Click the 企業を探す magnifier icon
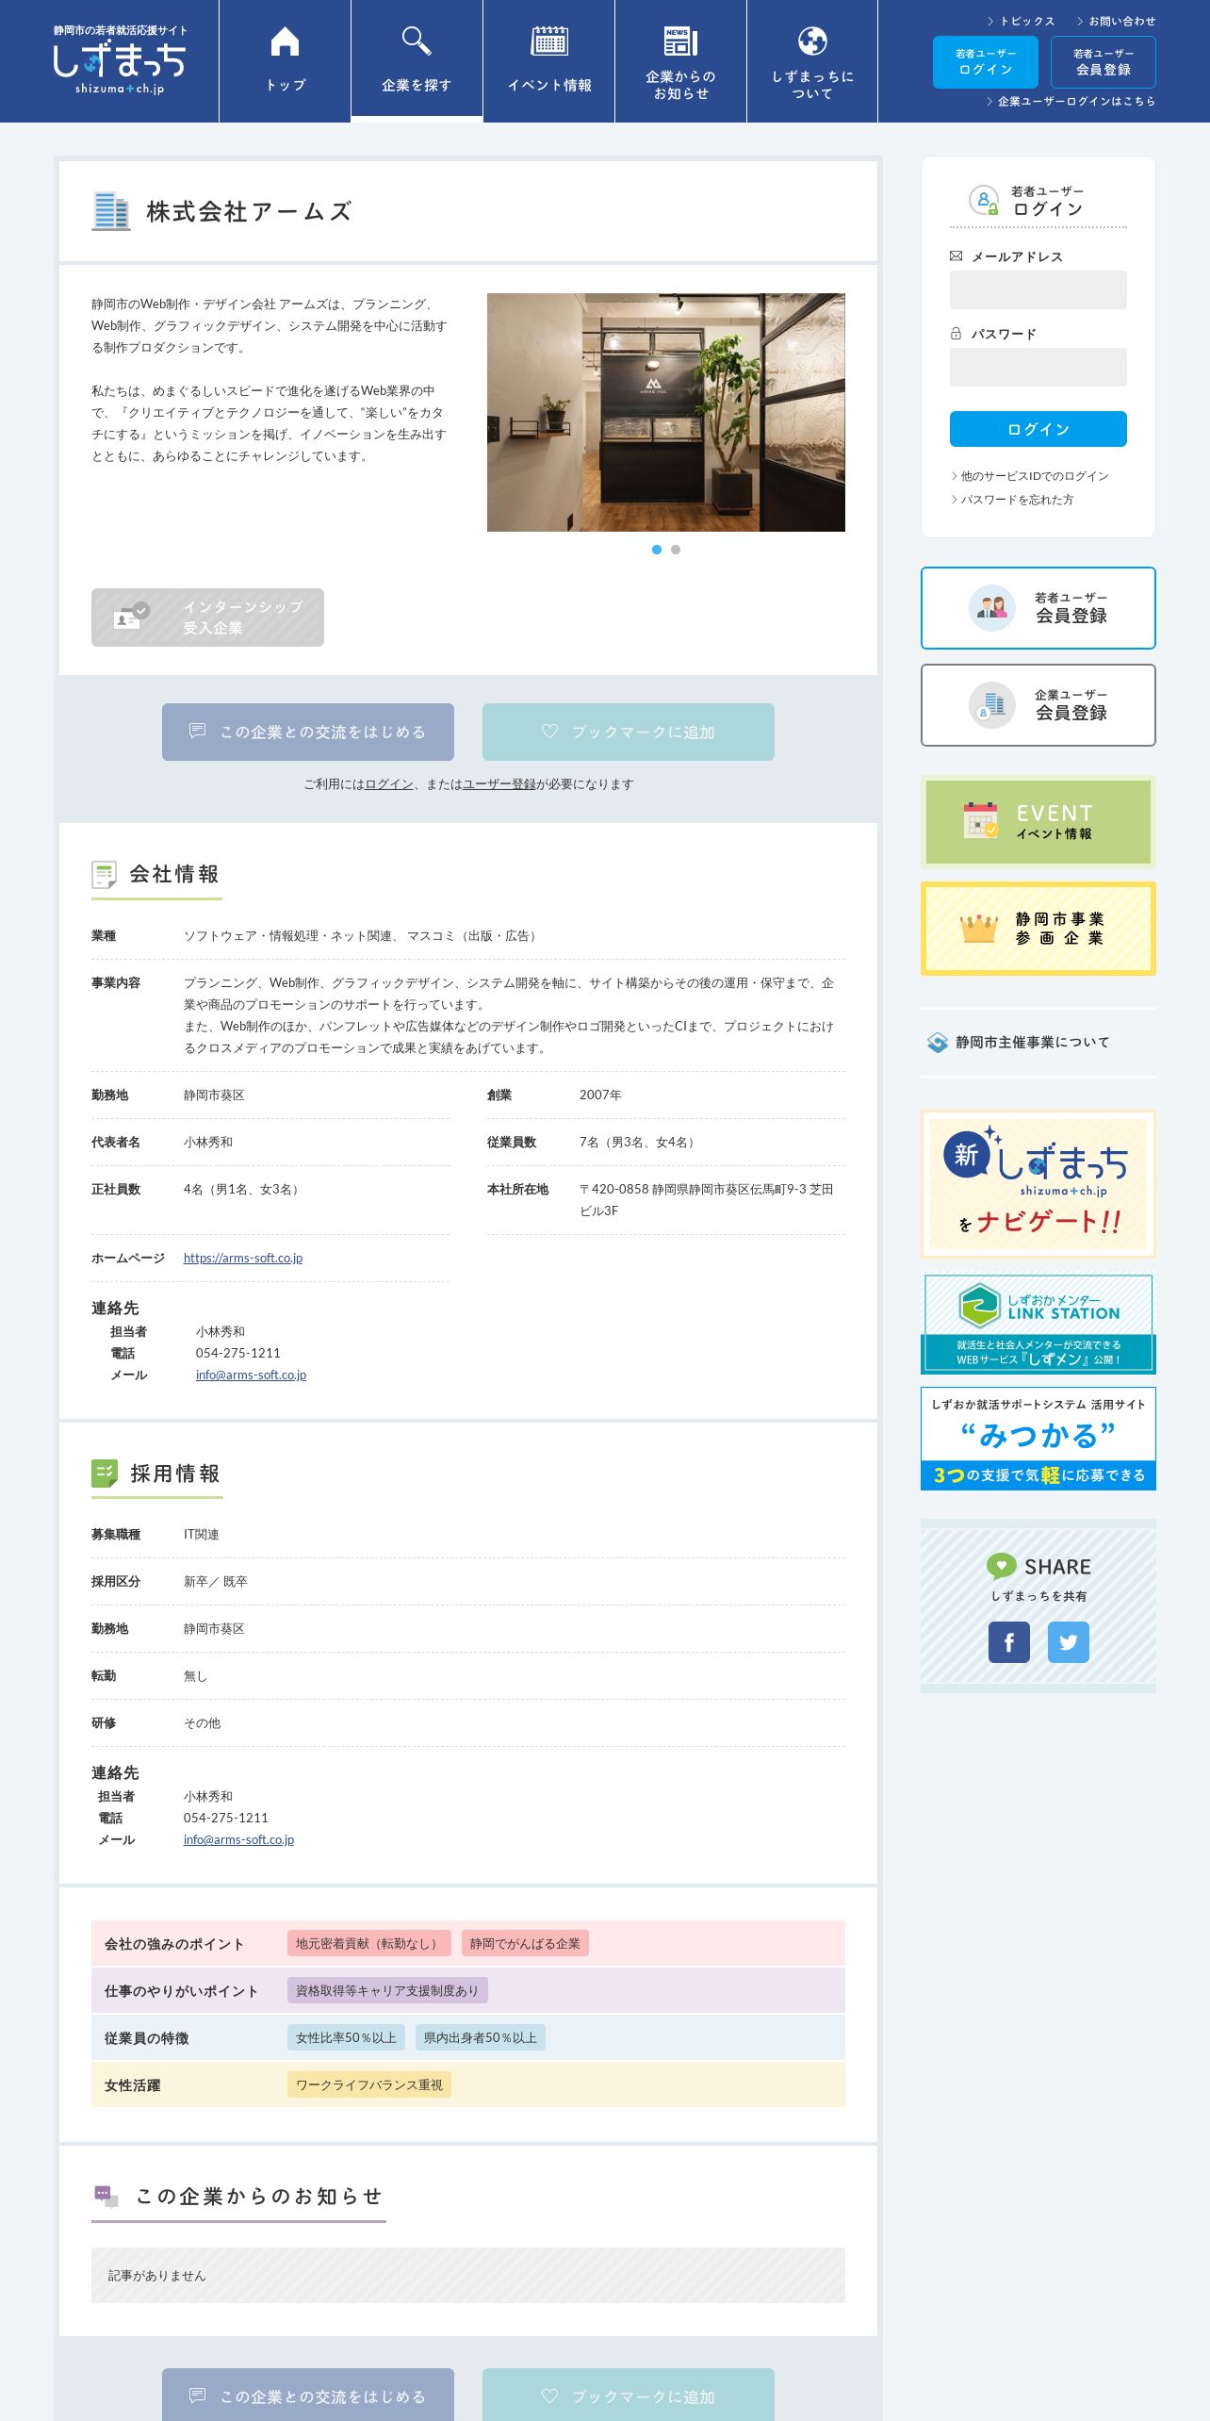 pyautogui.click(x=417, y=41)
